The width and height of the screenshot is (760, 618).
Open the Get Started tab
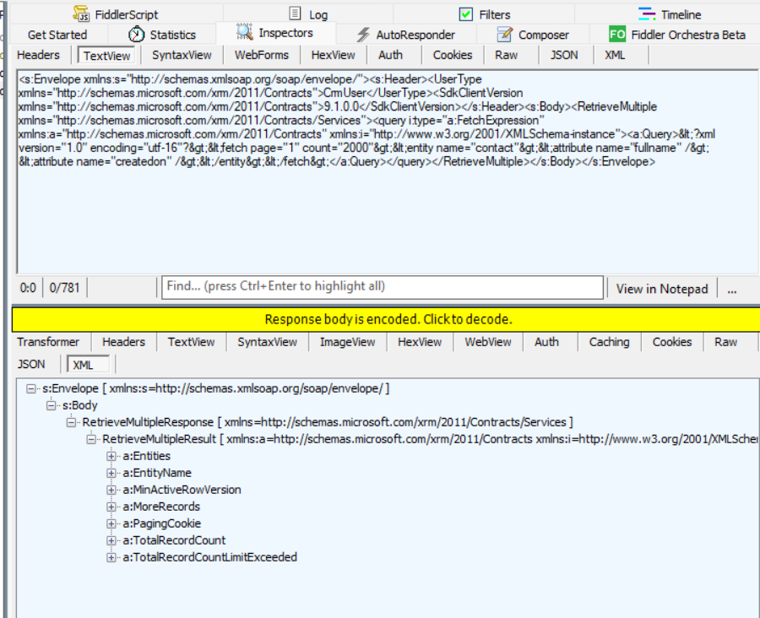(57, 35)
